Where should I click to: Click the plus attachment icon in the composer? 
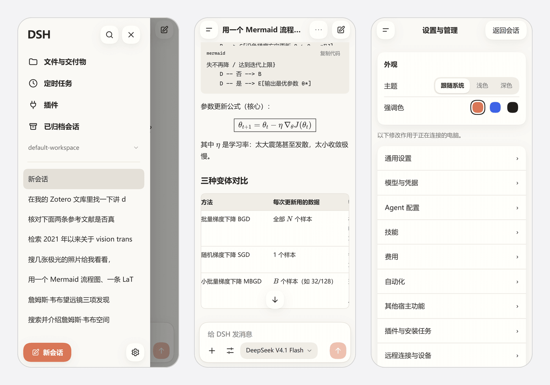[x=212, y=351]
